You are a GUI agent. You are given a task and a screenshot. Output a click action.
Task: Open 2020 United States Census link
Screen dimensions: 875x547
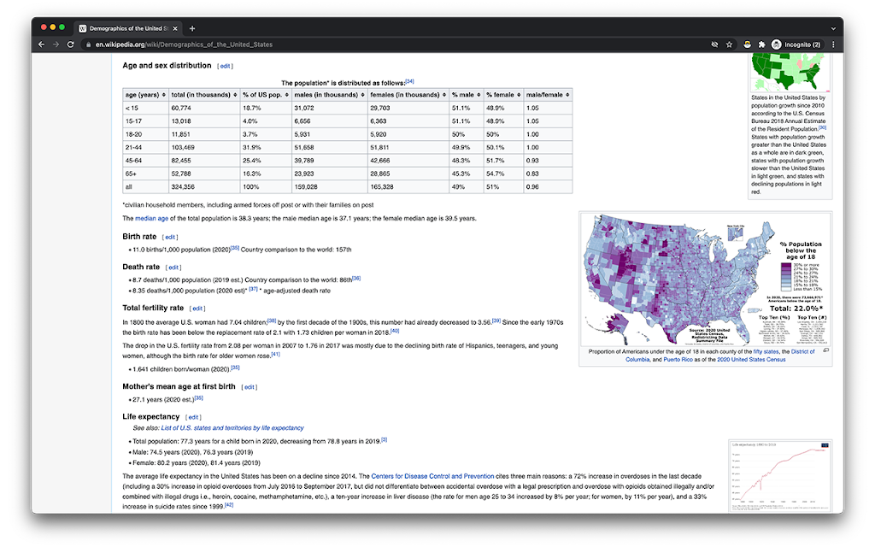point(751,360)
